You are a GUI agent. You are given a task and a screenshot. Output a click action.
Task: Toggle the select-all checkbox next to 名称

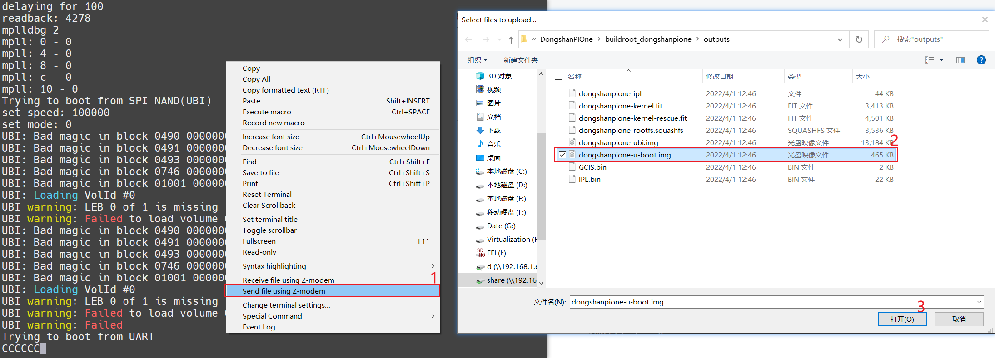pyautogui.click(x=558, y=76)
